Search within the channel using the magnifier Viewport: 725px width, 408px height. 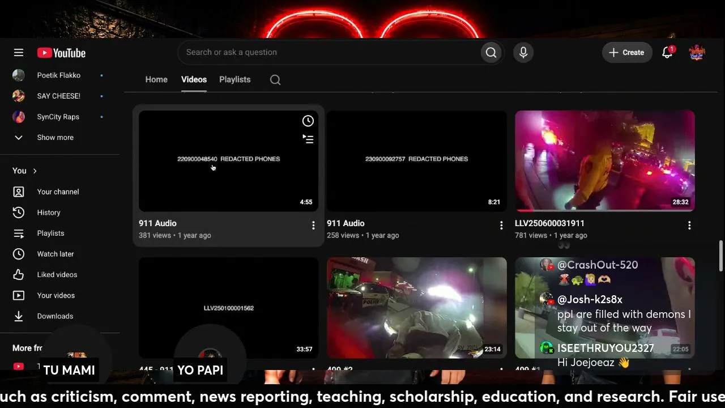pos(275,80)
